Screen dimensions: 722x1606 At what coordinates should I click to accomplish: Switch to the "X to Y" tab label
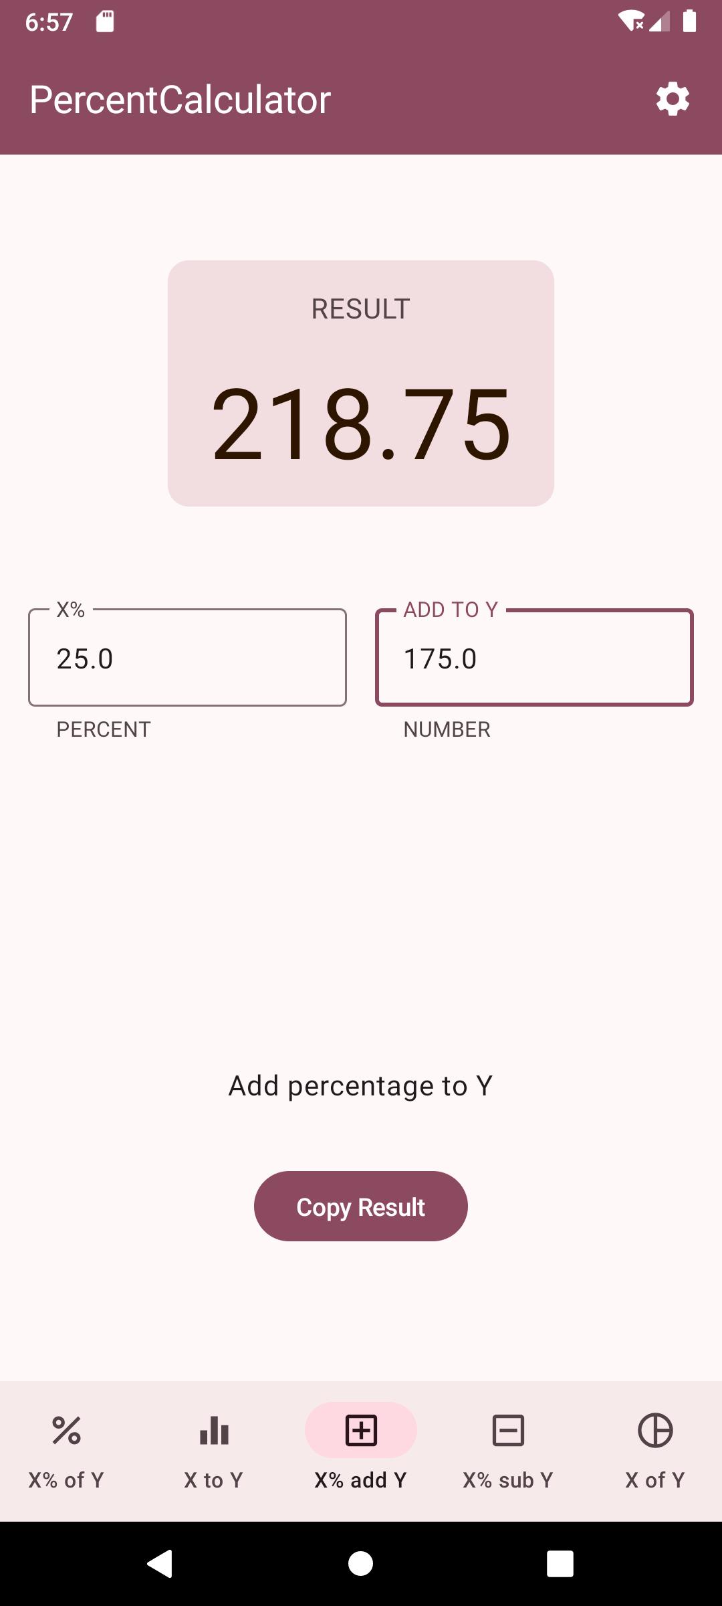coord(214,1480)
